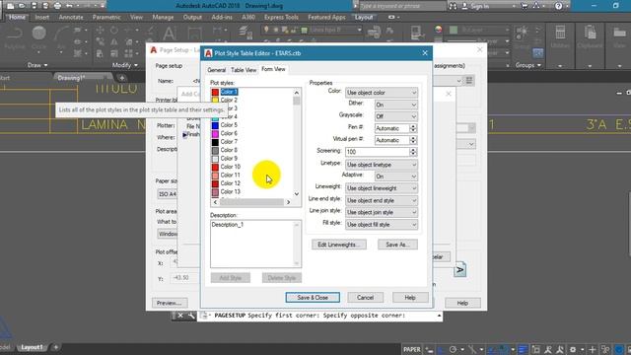Click the Mirror tool in Modify panel
Screen dimensions: 631x355
click(x=114, y=41)
